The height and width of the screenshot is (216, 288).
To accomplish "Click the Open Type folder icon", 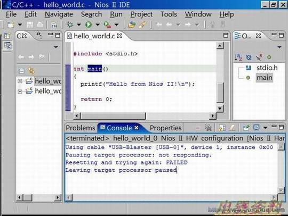I will 132,24.
